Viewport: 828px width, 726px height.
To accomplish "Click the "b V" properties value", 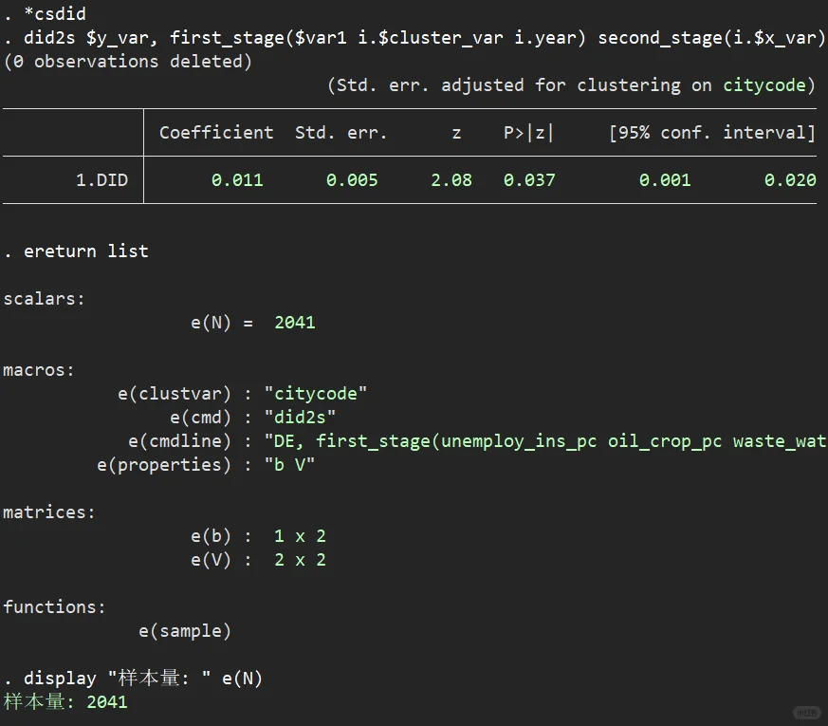I will point(289,465).
